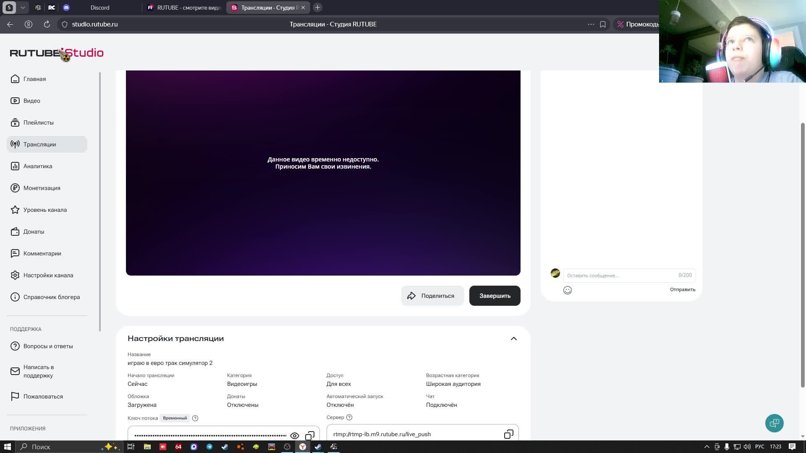This screenshot has width=806, height=453.
Task: Go to Монетизация sidebar section
Action: 42,188
